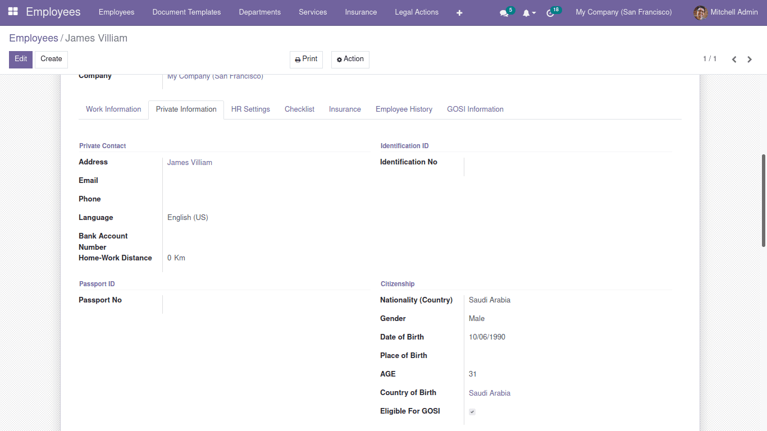This screenshot has width=767, height=431.
Task: Click the printer icon on the Print button
Action: click(298, 59)
